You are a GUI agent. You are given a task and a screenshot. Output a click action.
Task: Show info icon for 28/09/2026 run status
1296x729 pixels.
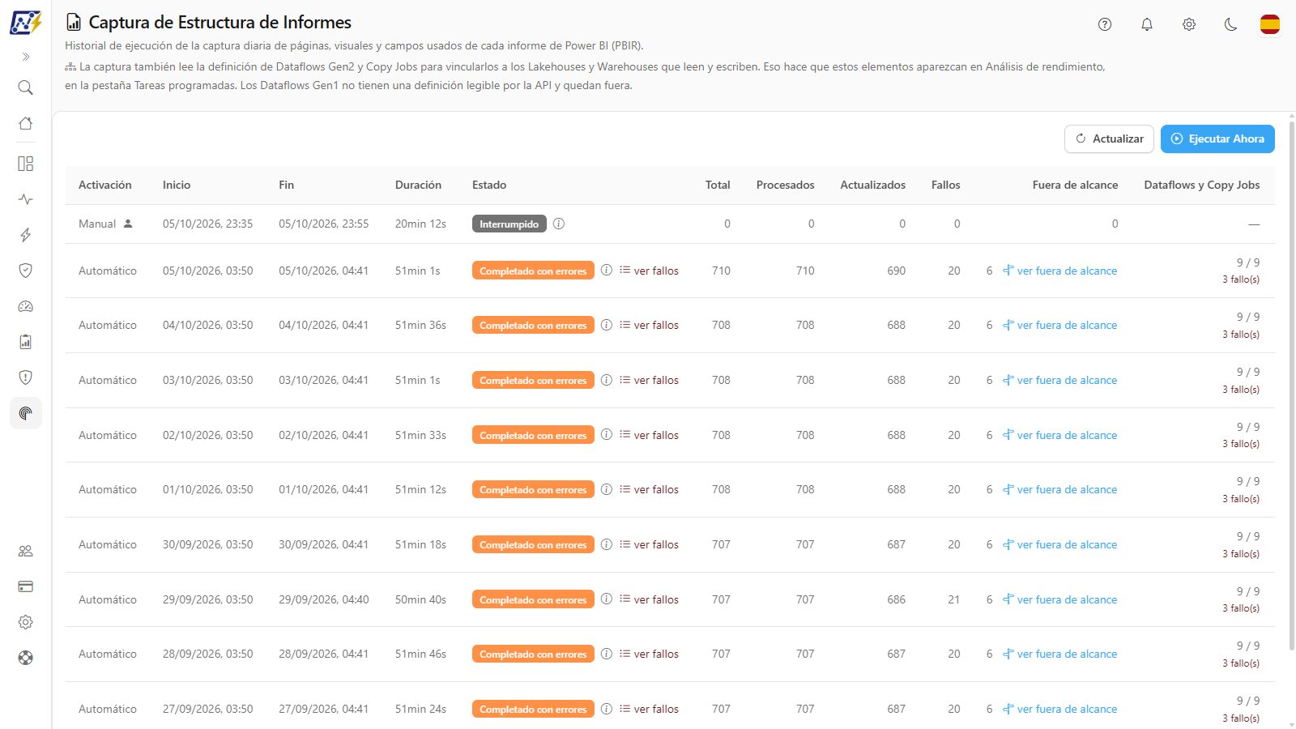point(607,654)
